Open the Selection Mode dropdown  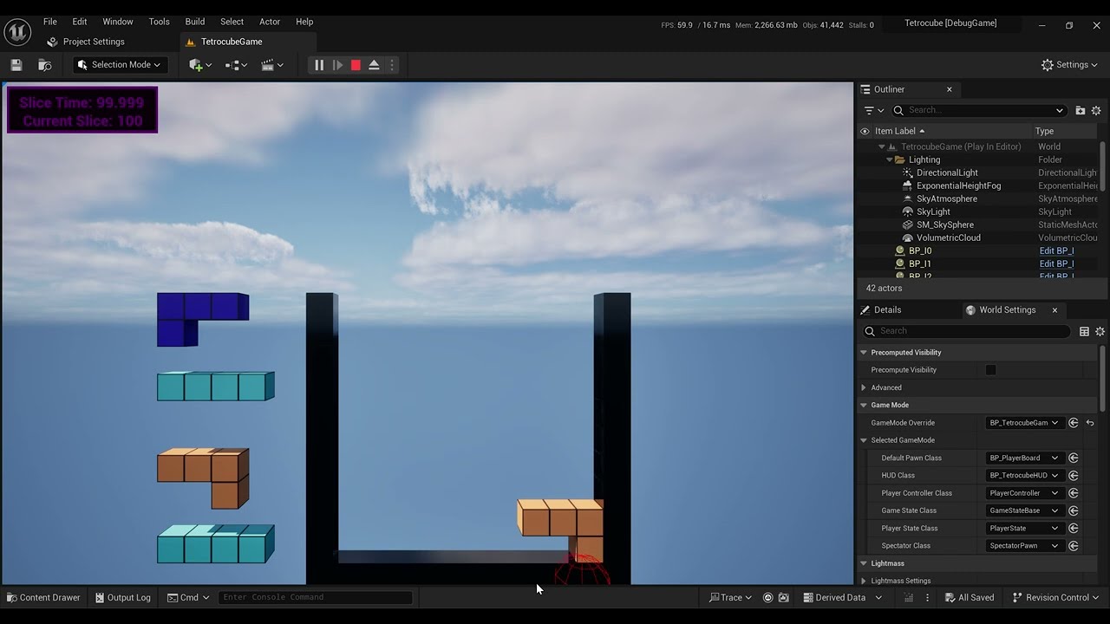[x=121, y=65]
